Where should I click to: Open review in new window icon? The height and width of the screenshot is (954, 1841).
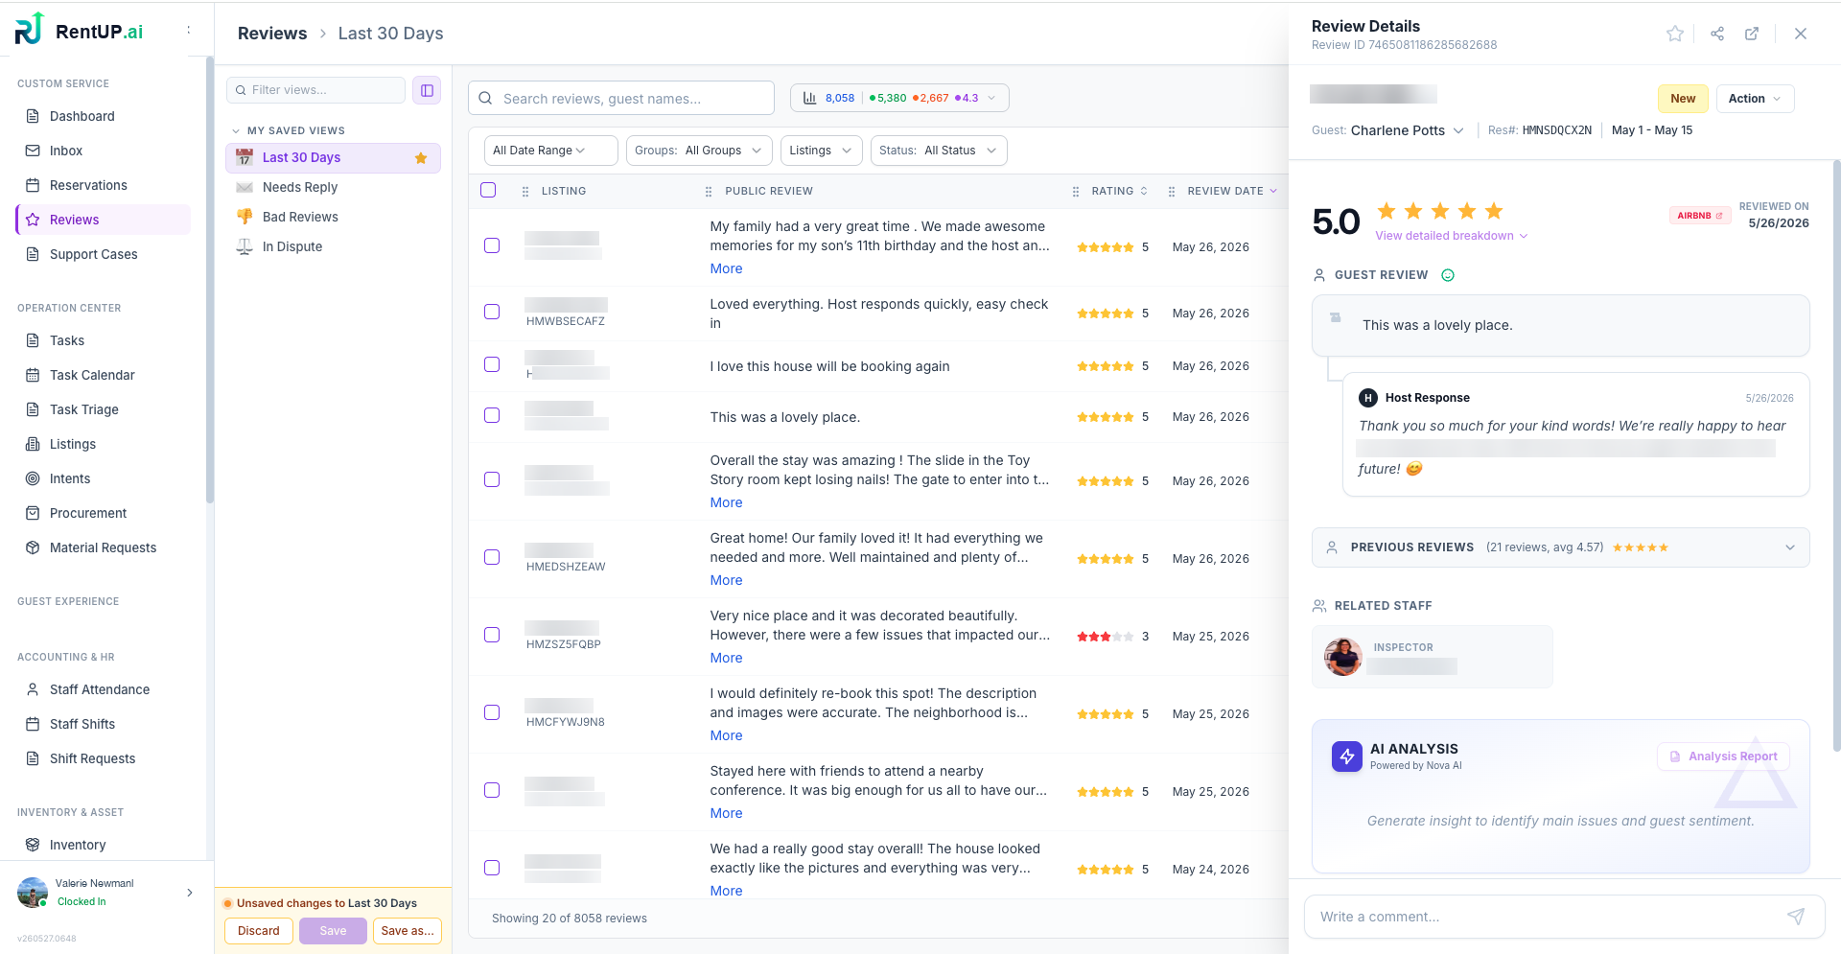pos(1752,34)
